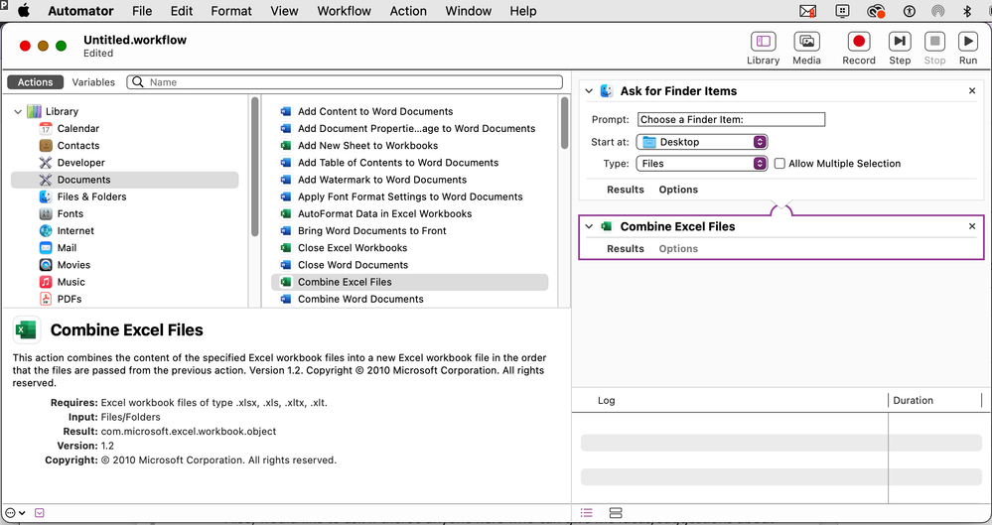
Task: Run the workflow with Run button
Action: coord(968,48)
